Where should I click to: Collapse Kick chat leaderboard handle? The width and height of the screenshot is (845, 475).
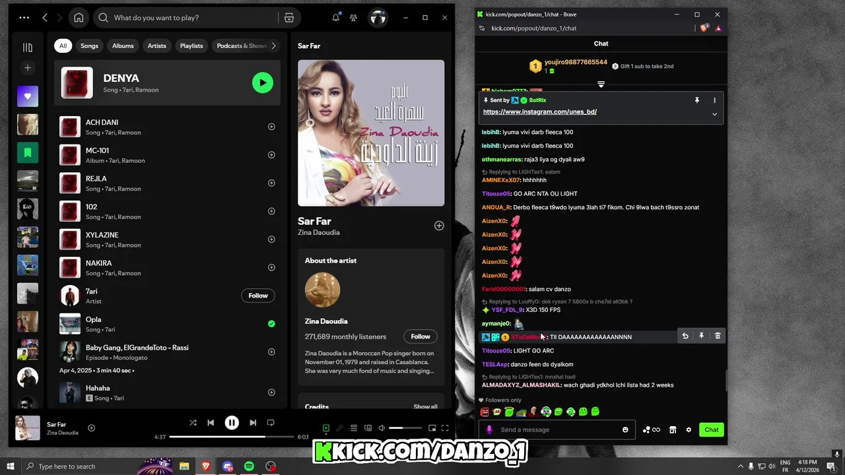601,84
